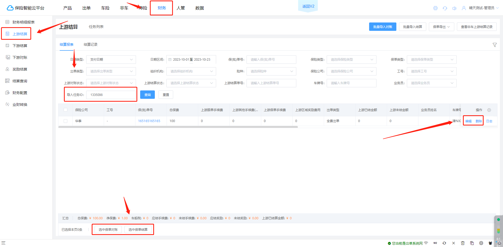Toggle the select-all checkbox in table header
This screenshot has height=247, width=503.
(x=65, y=110)
